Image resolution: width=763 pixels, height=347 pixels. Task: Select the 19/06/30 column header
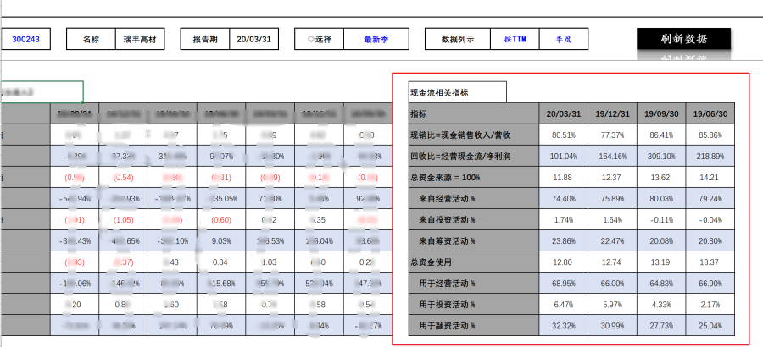click(x=710, y=113)
